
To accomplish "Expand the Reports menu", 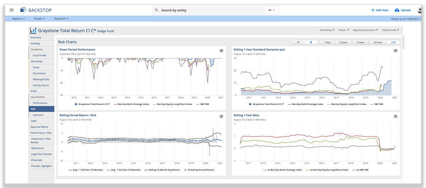I will [18, 18].
